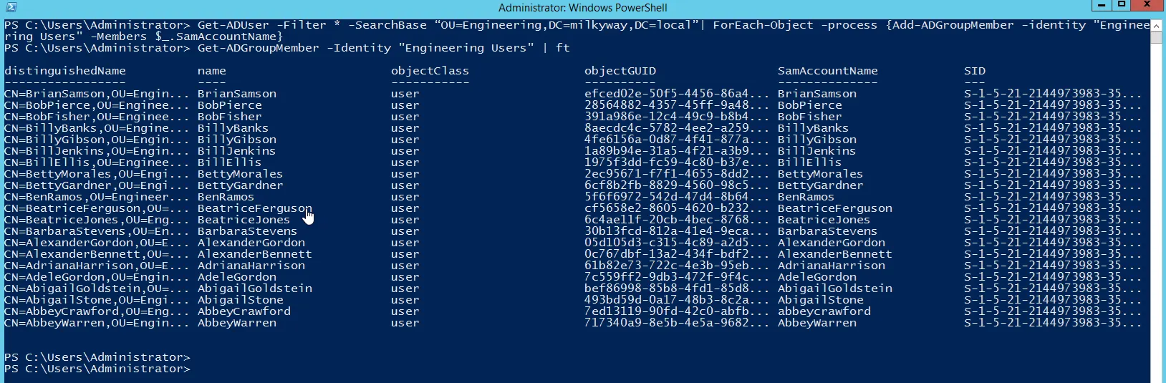Click the SID column header text
Viewport: 1166px width, 383px height.
tap(975, 71)
